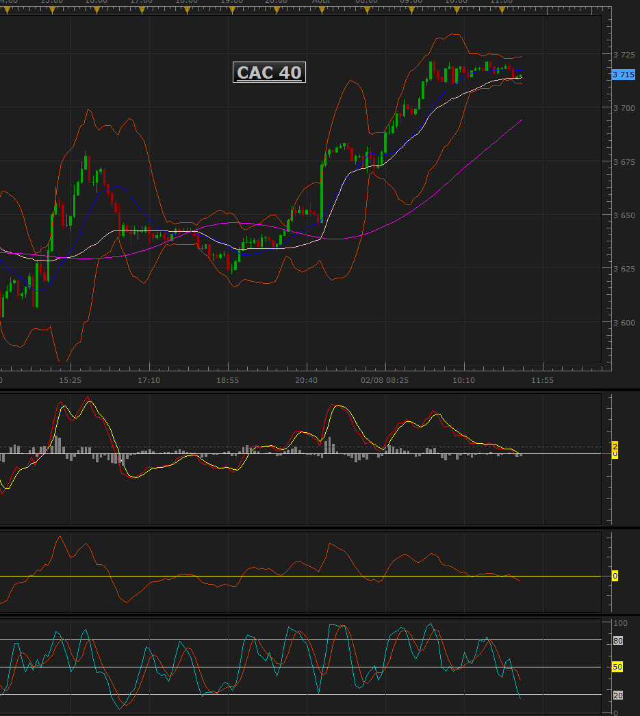Click the 02/08 08:25 date label
This screenshot has height=716, width=640.
[385, 380]
